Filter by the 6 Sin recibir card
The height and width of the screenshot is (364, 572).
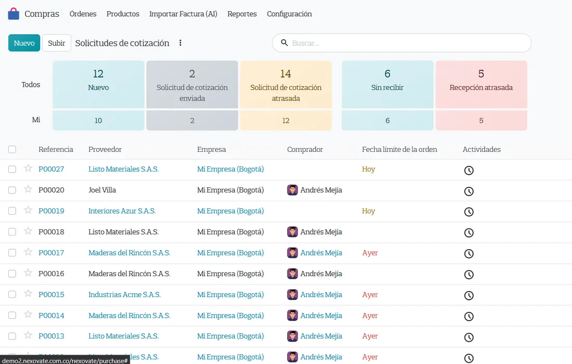point(387,85)
